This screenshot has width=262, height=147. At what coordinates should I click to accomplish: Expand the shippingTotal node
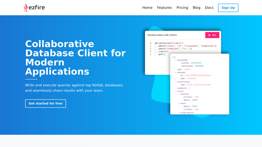[179, 113]
